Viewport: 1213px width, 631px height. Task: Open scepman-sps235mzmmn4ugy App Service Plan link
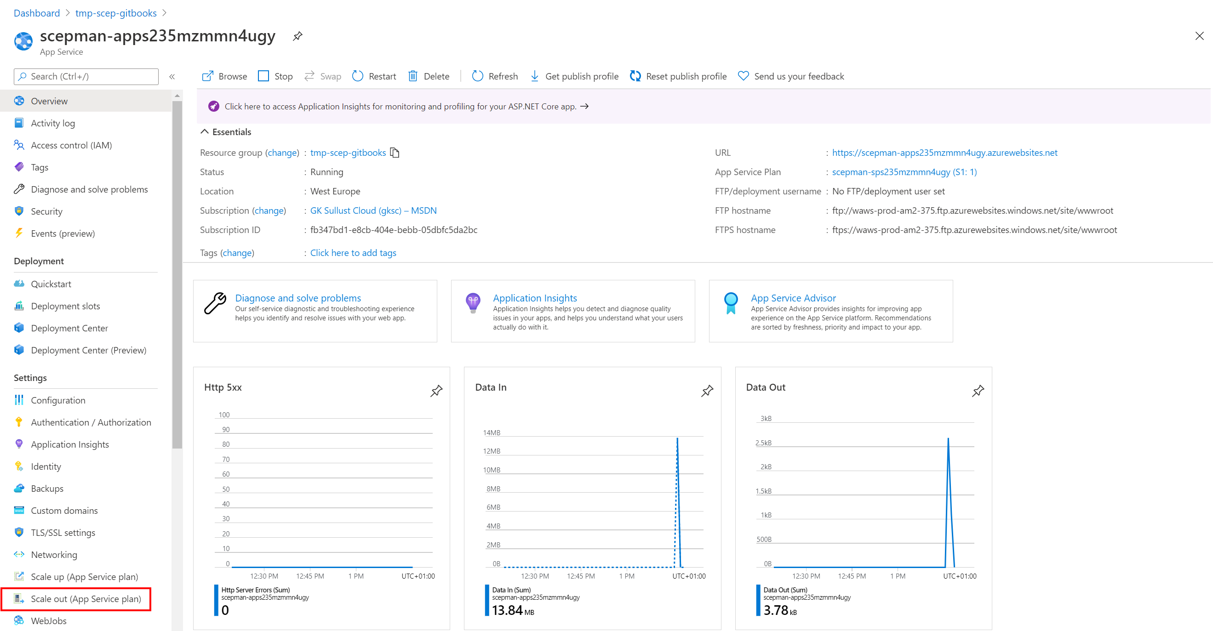pos(904,172)
